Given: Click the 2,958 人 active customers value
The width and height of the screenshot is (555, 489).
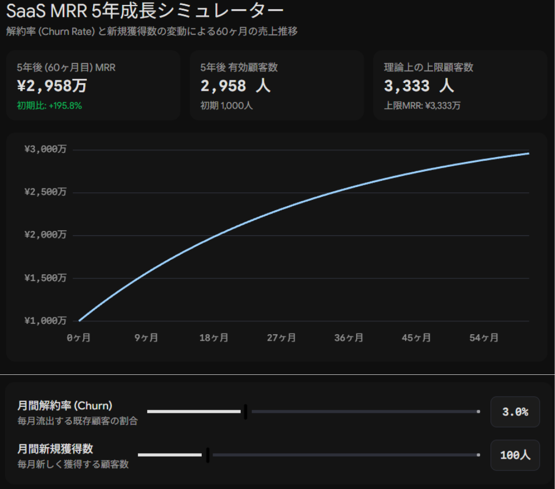Looking at the screenshot, I should pyautogui.click(x=236, y=86).
